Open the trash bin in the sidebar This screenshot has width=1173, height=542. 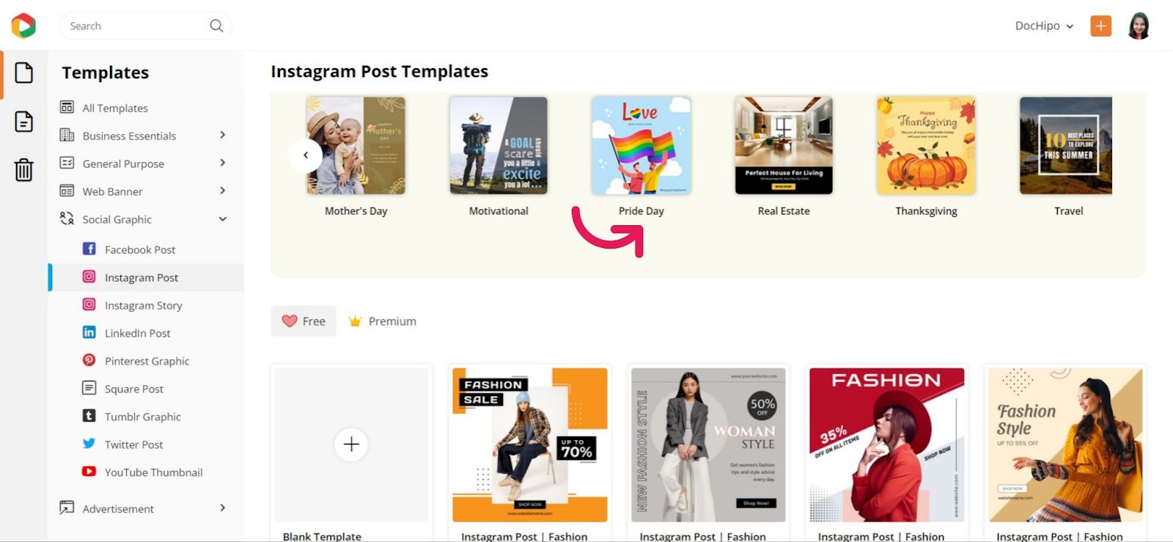pyautogui.click(x=24, y=169)
